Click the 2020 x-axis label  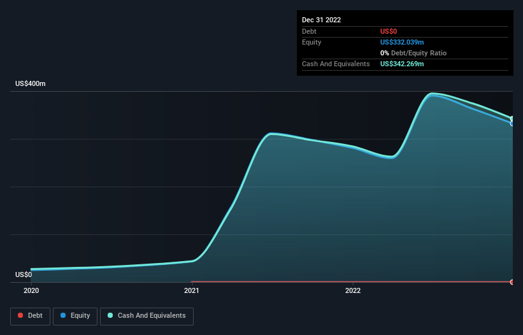[x=31, y=290]
